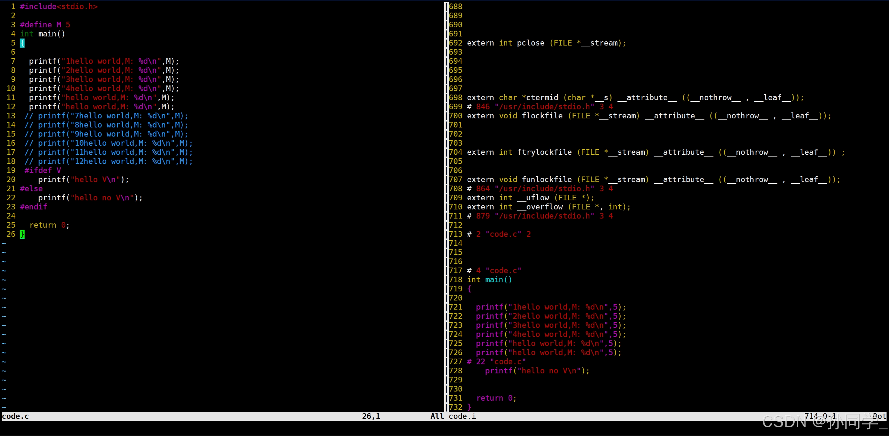Click line number 732 in right pane
Image resolution: width=889 pixels, height=436 pixels.
(455, 407)
